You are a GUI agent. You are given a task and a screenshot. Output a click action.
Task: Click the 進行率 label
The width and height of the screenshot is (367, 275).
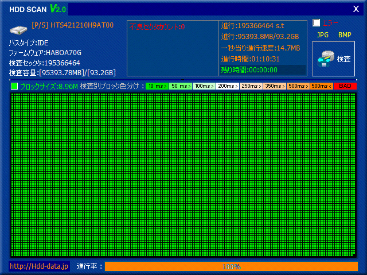89,266
